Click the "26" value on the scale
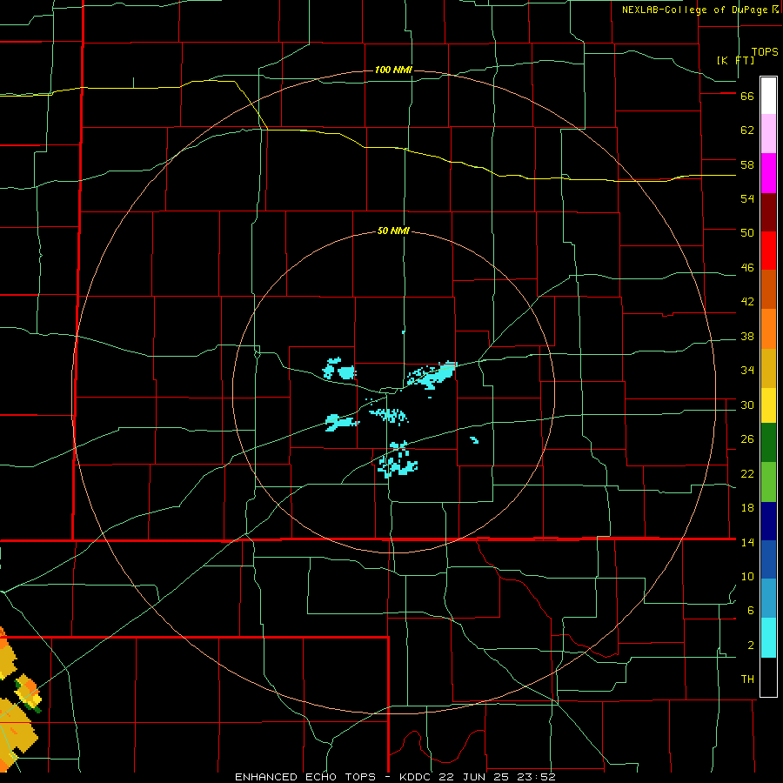The width and height of the screenshot is (783, 783). tap(747, 439)
